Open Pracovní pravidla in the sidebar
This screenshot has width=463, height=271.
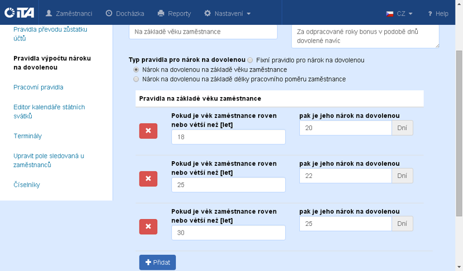point(38,87)
